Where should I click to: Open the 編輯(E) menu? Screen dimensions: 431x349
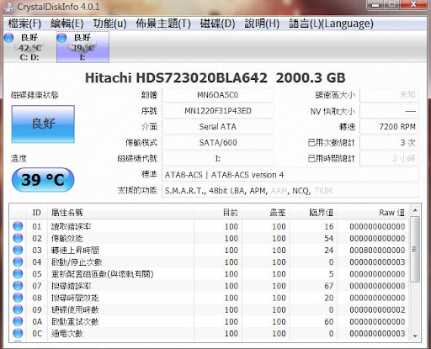pyautogui.click(x=67, y=24)
